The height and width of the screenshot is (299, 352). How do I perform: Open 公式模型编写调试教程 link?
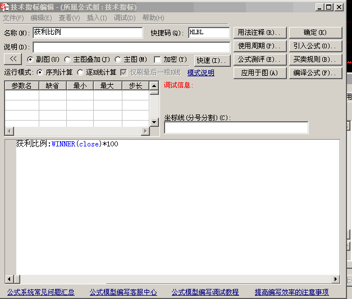coord(205,292)
